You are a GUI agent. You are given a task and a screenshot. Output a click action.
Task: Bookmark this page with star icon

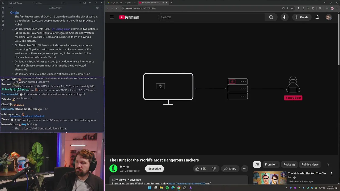click(x=292, y=8)
